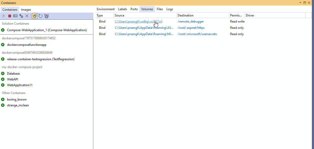Click running status icon beside boring_brown
314x149 pixels.
pos(3,100)
